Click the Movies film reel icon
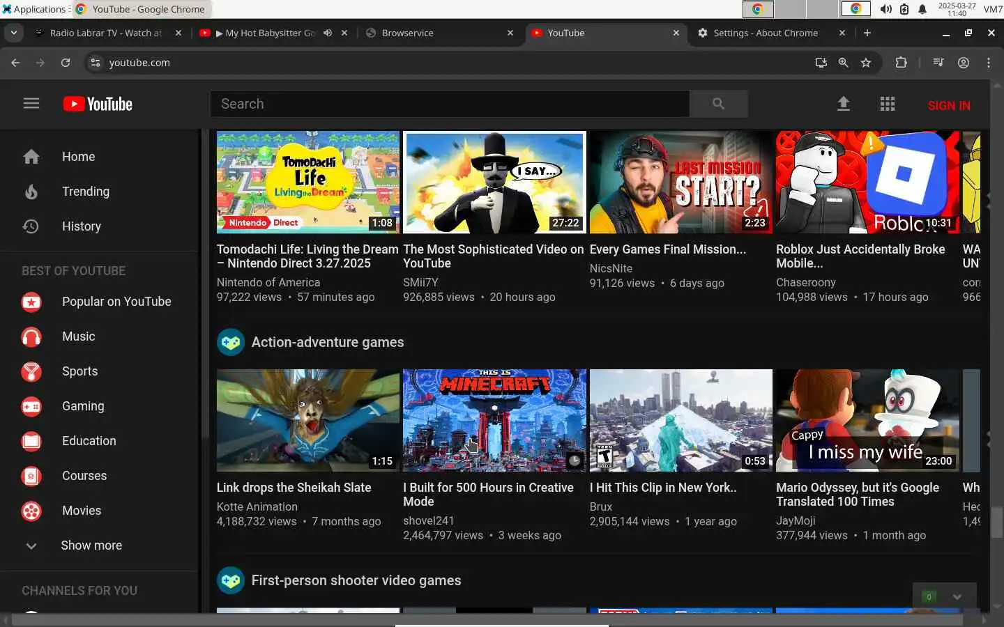The width and height of the screenshot is (1004, 627). (x=31, y=511)
